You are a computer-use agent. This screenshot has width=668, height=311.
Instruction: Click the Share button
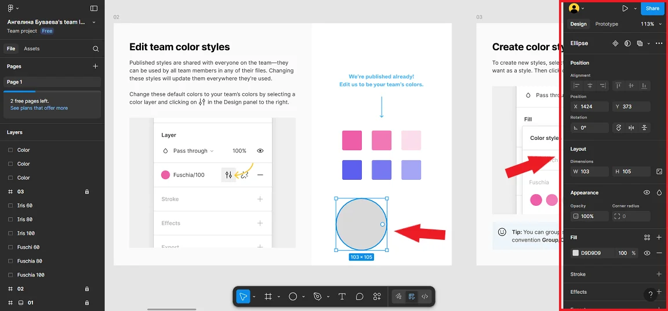[x=652, y=8]
